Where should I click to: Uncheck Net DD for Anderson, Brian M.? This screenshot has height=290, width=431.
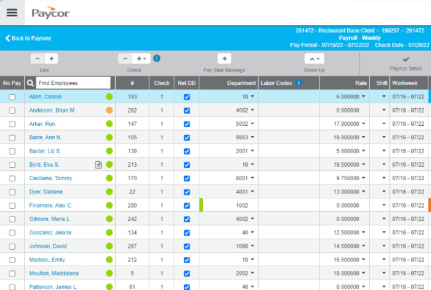point(186,110)
